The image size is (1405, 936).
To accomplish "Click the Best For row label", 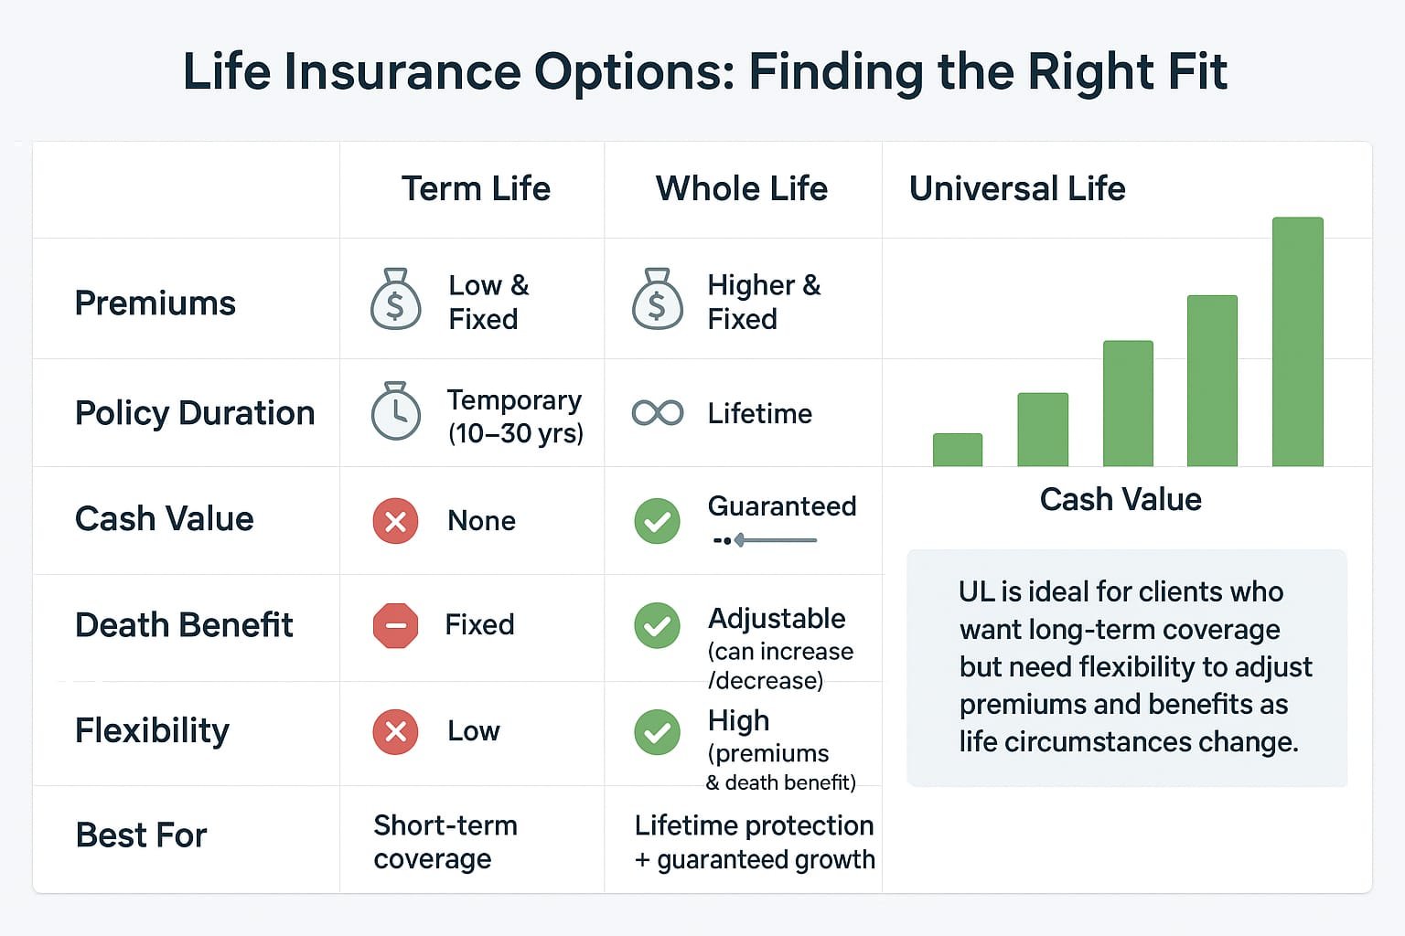I will [x=142, y=835].
